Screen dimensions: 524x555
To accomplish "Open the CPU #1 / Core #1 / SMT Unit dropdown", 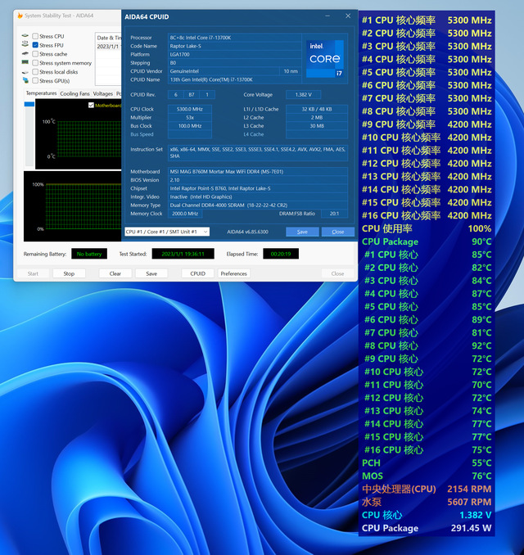I will (166, 232).
